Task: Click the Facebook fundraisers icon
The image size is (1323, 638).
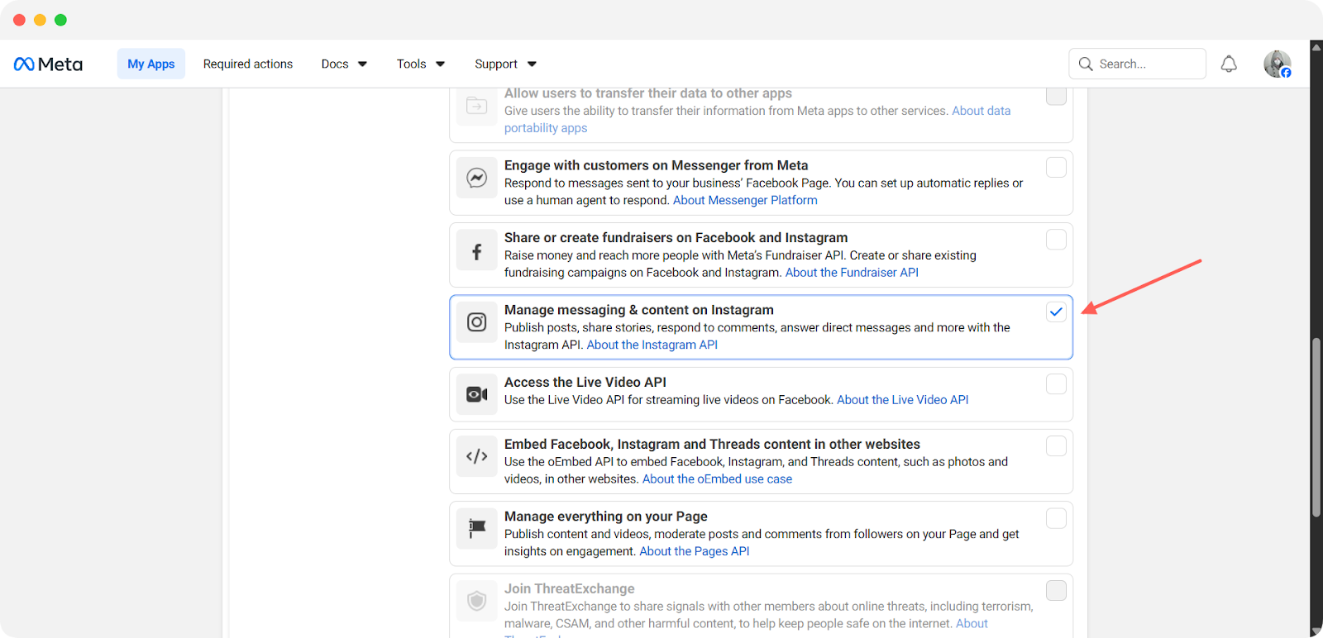Action: coord(477,251)
